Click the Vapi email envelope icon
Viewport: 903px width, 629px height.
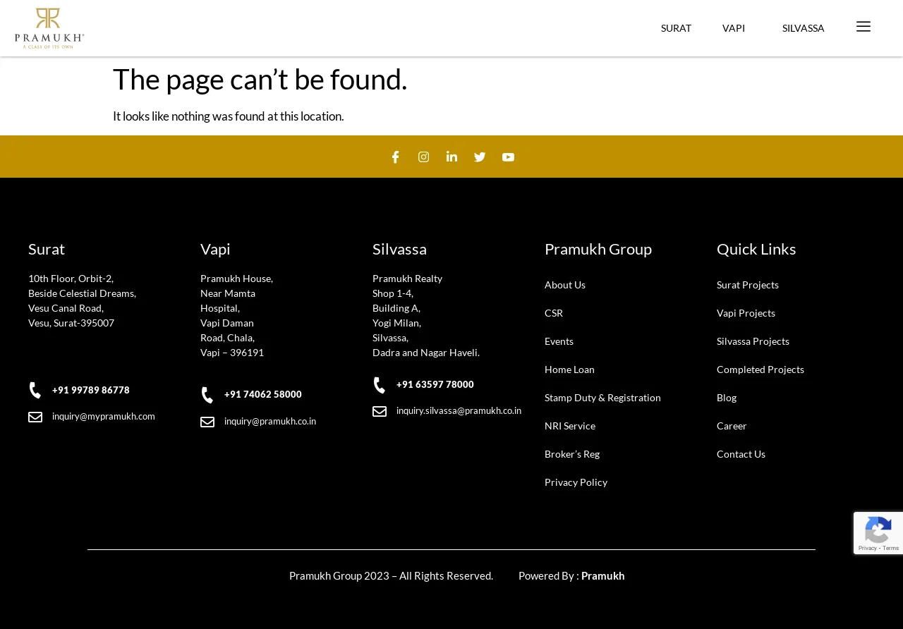pyautogui.click(x=207, y=422)
